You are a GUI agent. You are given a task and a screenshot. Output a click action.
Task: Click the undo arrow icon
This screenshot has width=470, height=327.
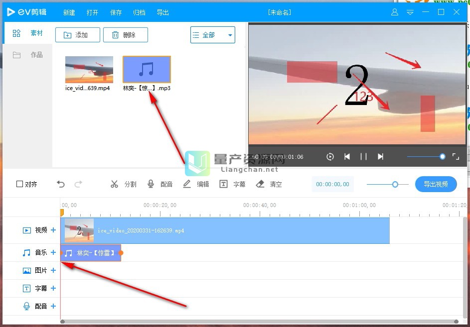(60, 184)
